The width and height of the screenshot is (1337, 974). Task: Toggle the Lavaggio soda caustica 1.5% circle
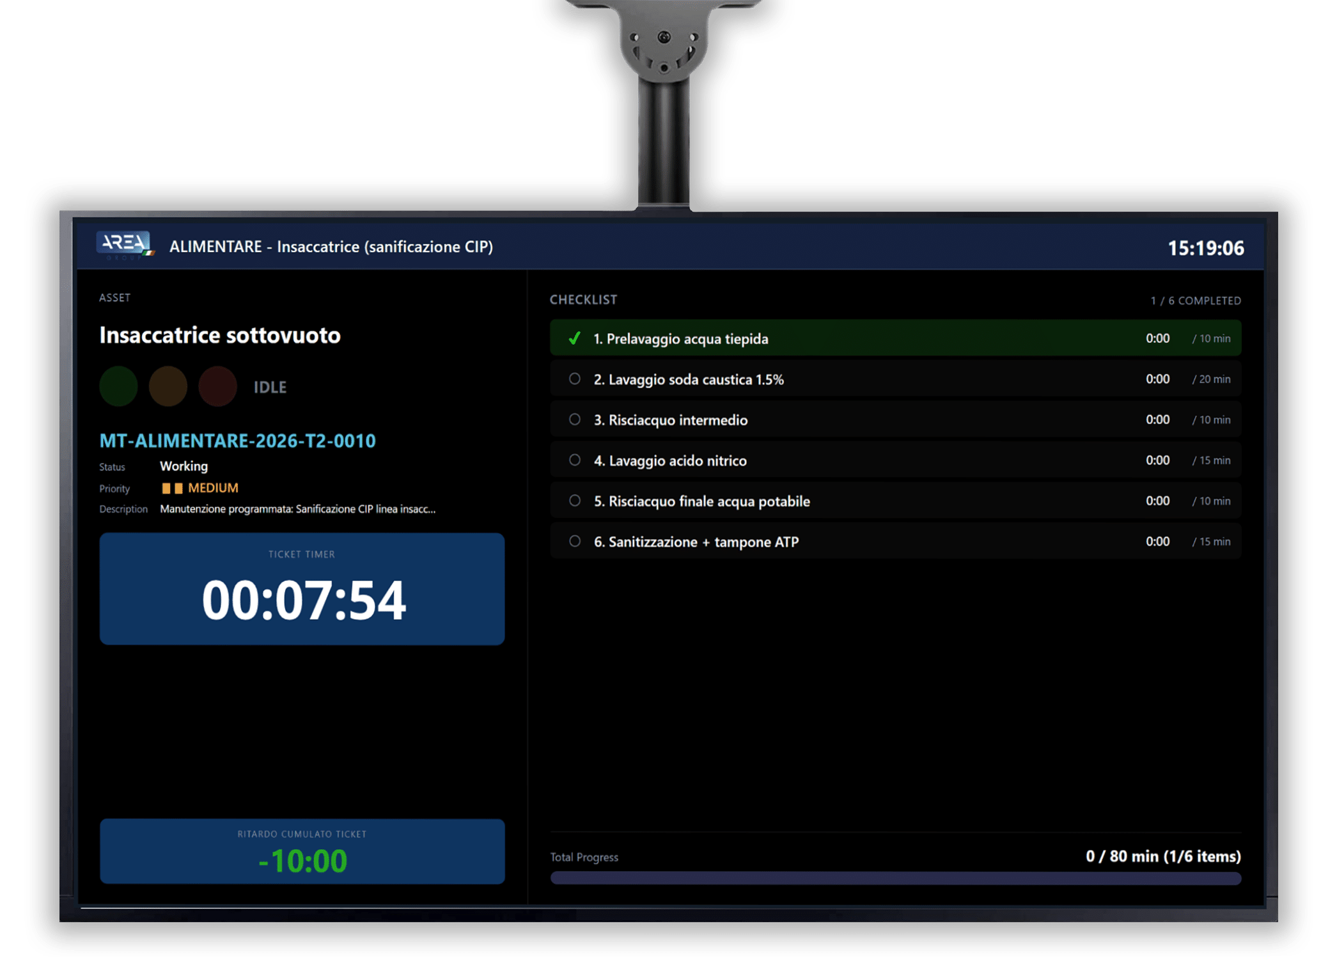(575, 379)
